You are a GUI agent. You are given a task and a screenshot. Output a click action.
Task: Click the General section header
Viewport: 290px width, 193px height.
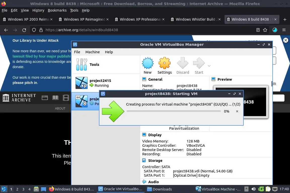pyautogui.click(x=155, y=79)
